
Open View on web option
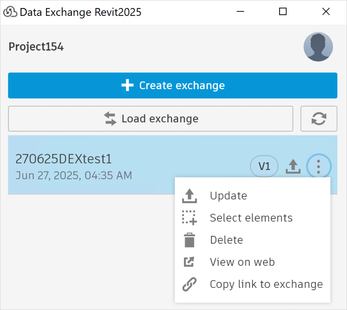pyautogui.click(x=242, y=262)
